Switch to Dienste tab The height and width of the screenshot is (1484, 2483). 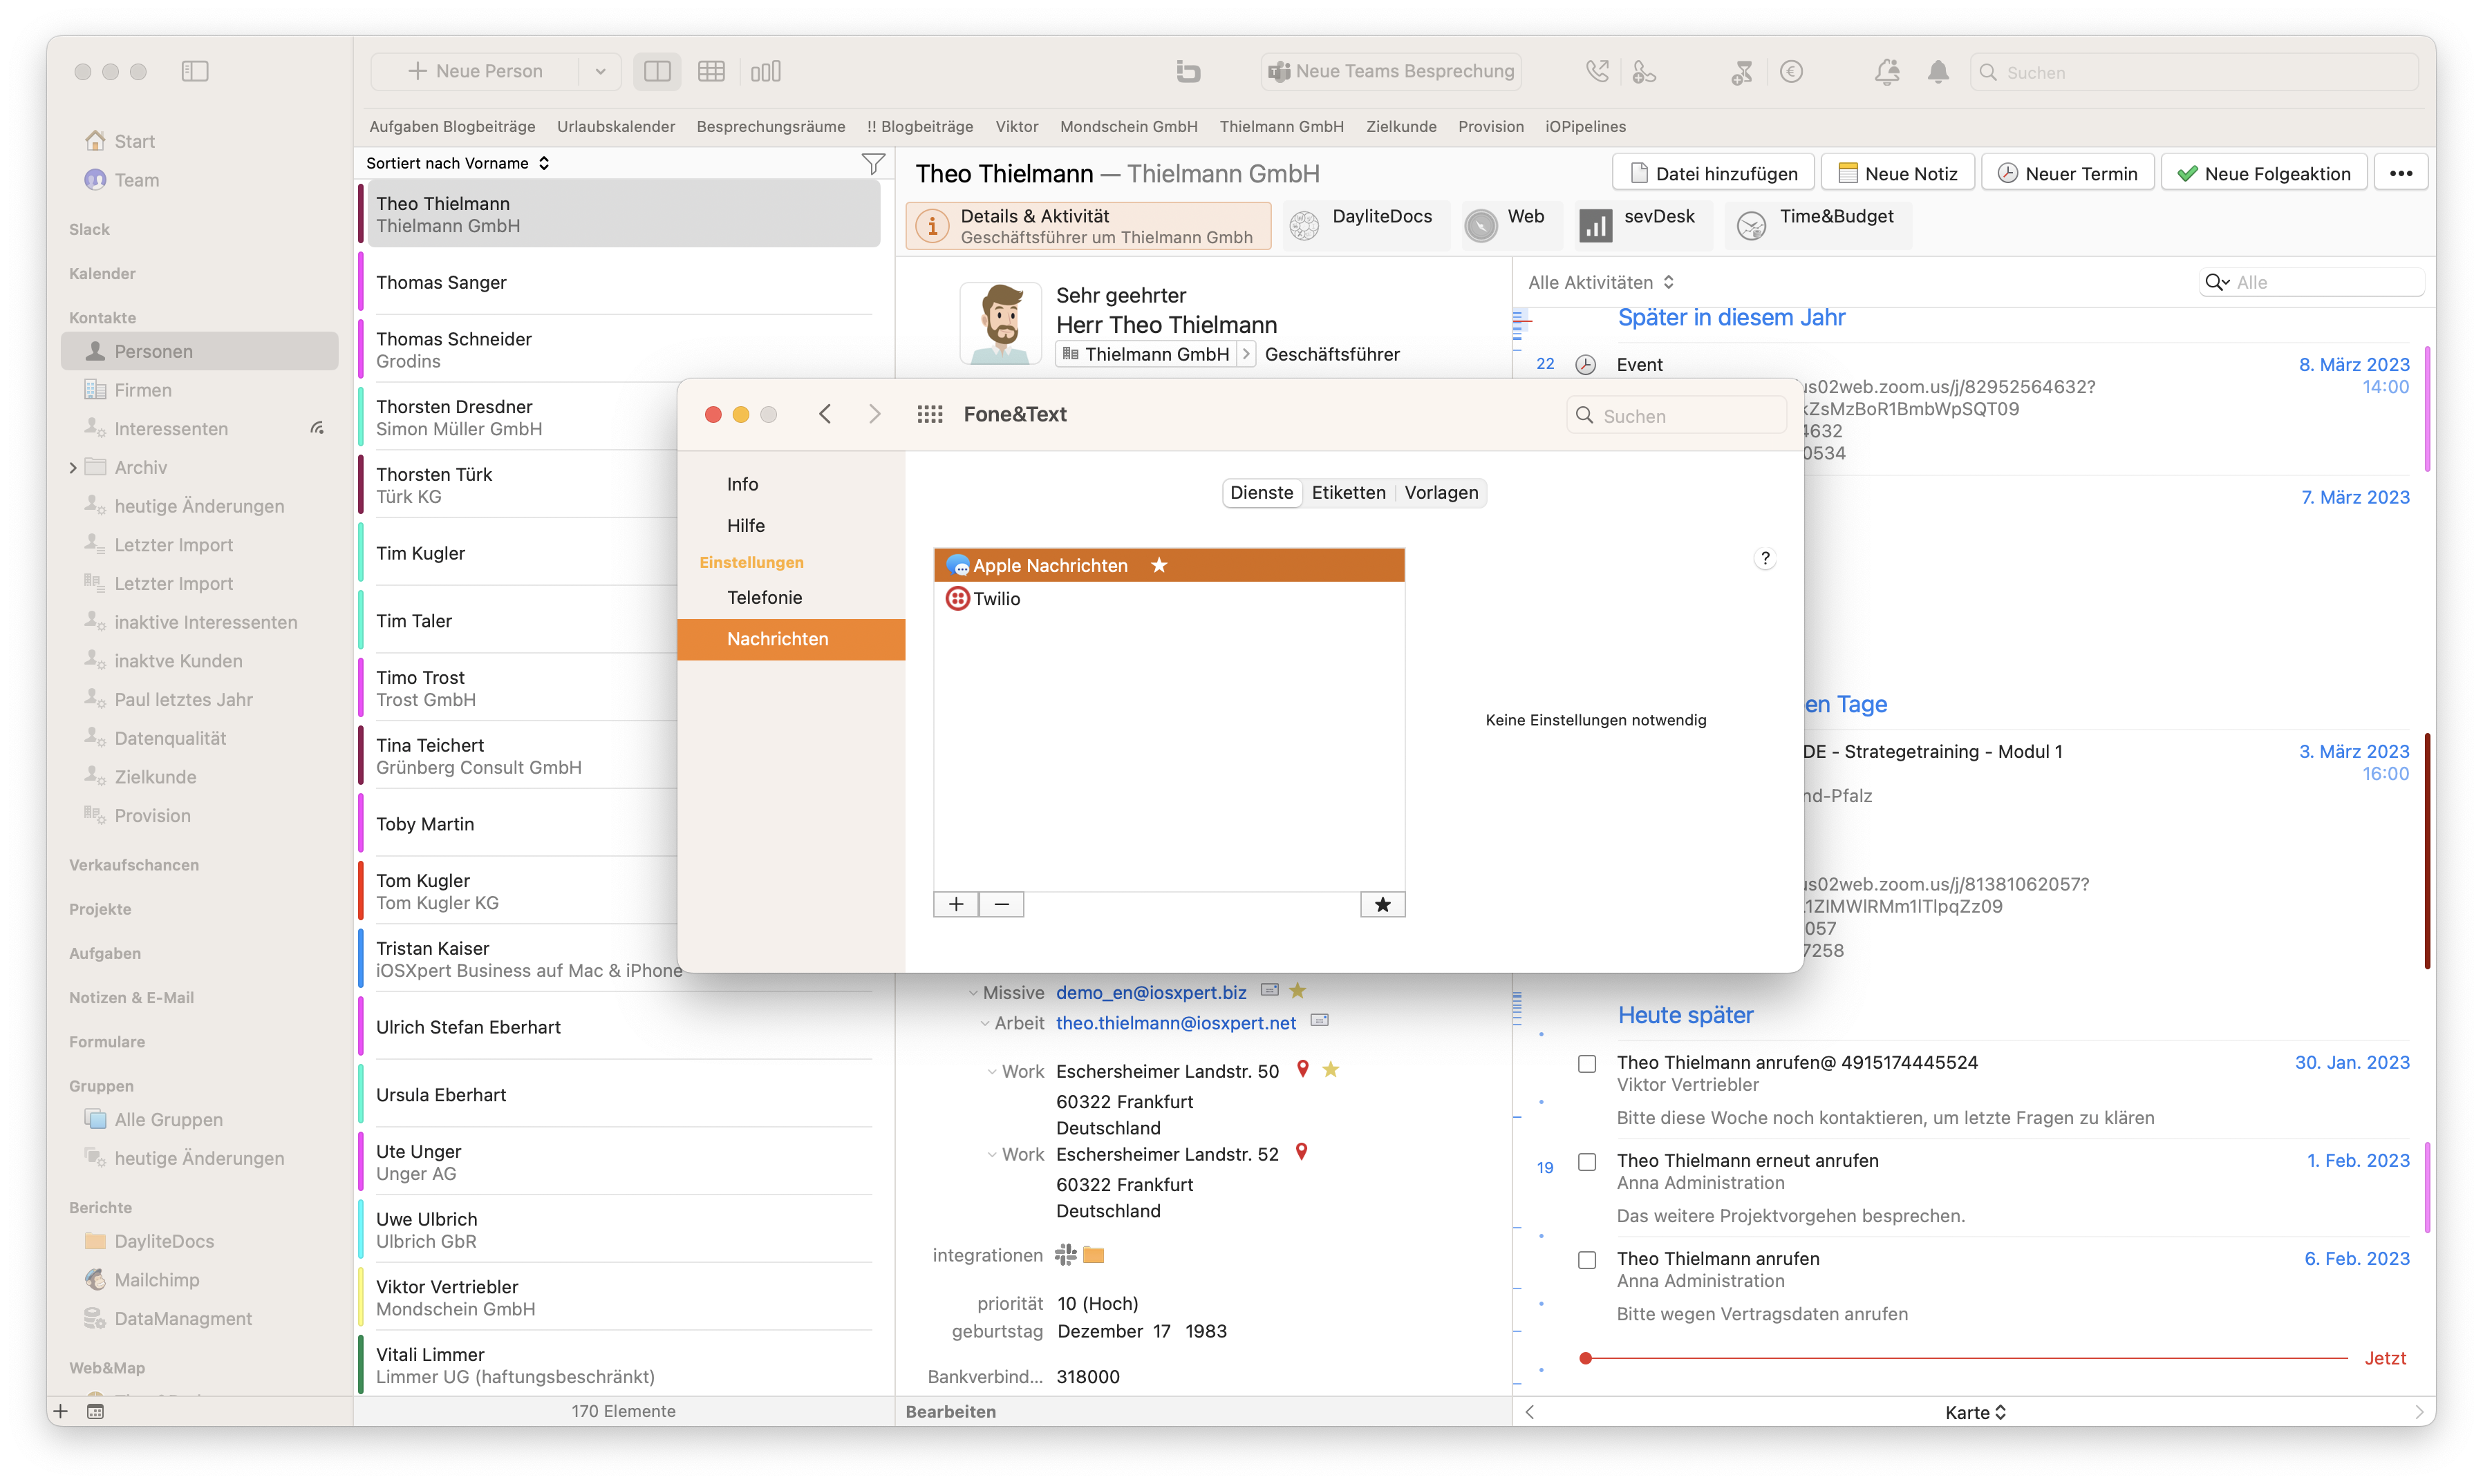pos(1262,492)
